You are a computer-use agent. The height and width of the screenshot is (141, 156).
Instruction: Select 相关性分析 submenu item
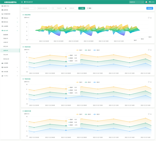click(6, 59)
